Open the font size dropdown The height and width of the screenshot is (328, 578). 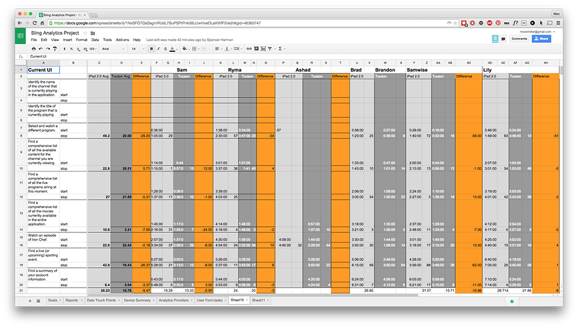pyautogui.click(x=135, y=49)
